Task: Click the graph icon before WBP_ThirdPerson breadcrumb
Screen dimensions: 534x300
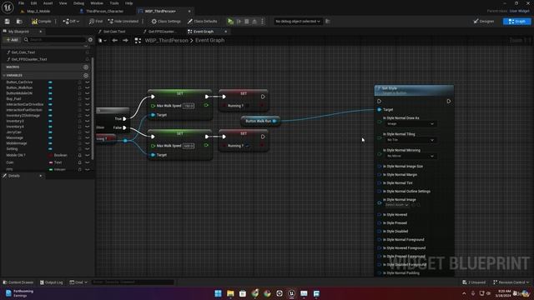Action: tap(138, 41)
